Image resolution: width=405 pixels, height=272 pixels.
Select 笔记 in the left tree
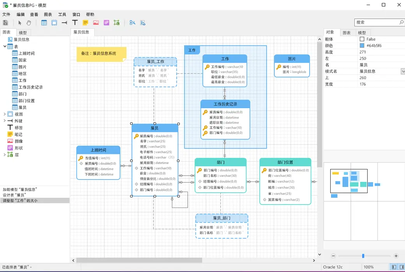tap(18, 134)
